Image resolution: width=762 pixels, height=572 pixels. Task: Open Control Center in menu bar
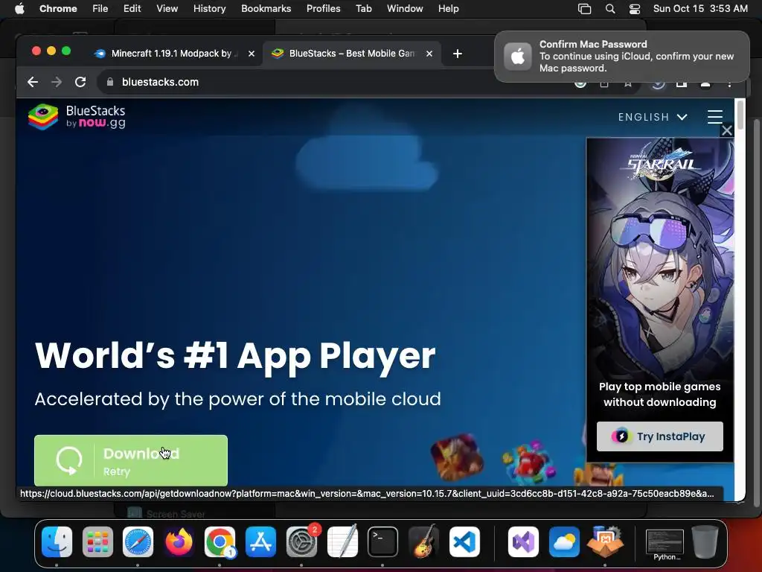[634, 9]
